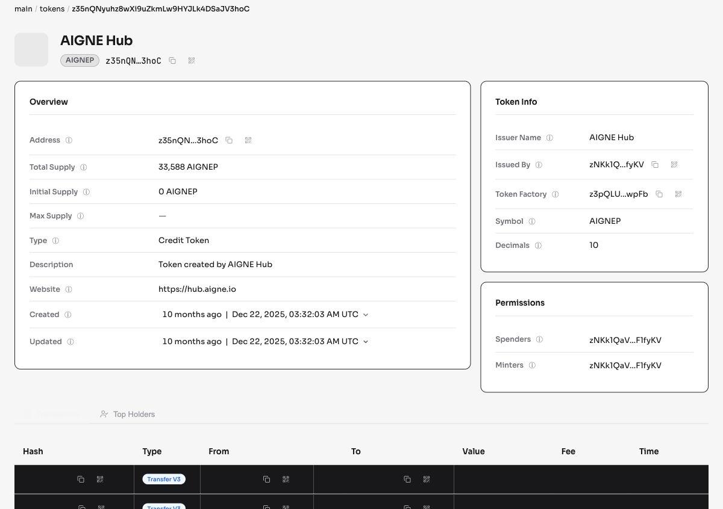Copy the token address beside the AIGNEP badge

(172, 61)
